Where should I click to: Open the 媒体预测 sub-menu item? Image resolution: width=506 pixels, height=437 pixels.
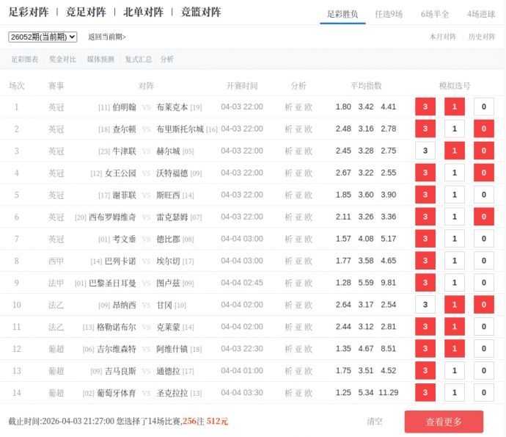point(100,59)
